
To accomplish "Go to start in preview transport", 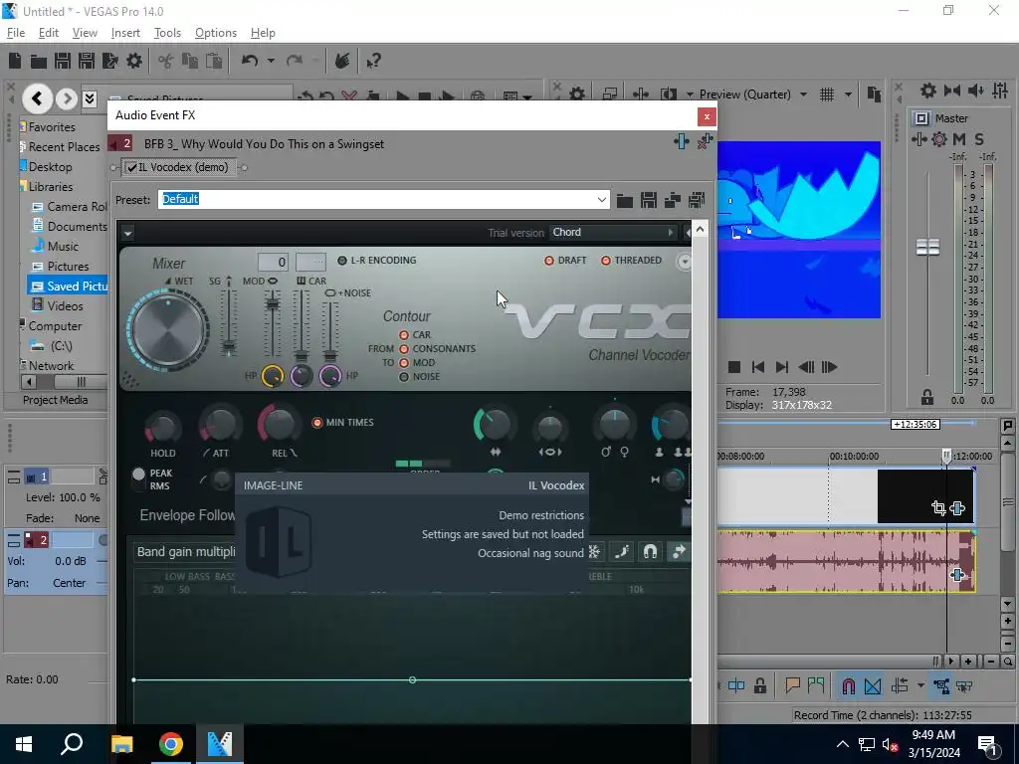I will coord(757,368).
